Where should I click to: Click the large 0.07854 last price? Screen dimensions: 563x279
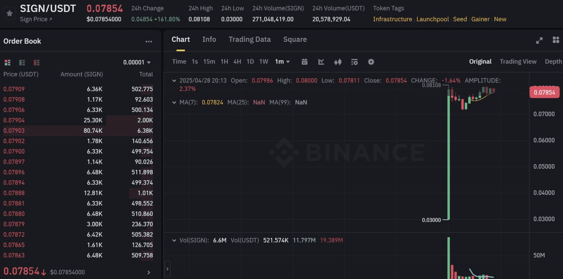coord(22,271)
